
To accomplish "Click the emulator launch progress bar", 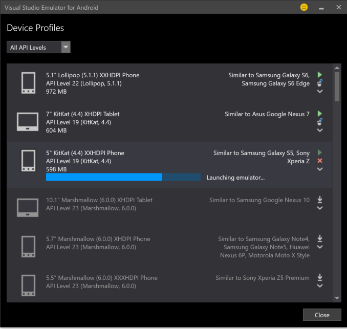I will tap(123, 177).
